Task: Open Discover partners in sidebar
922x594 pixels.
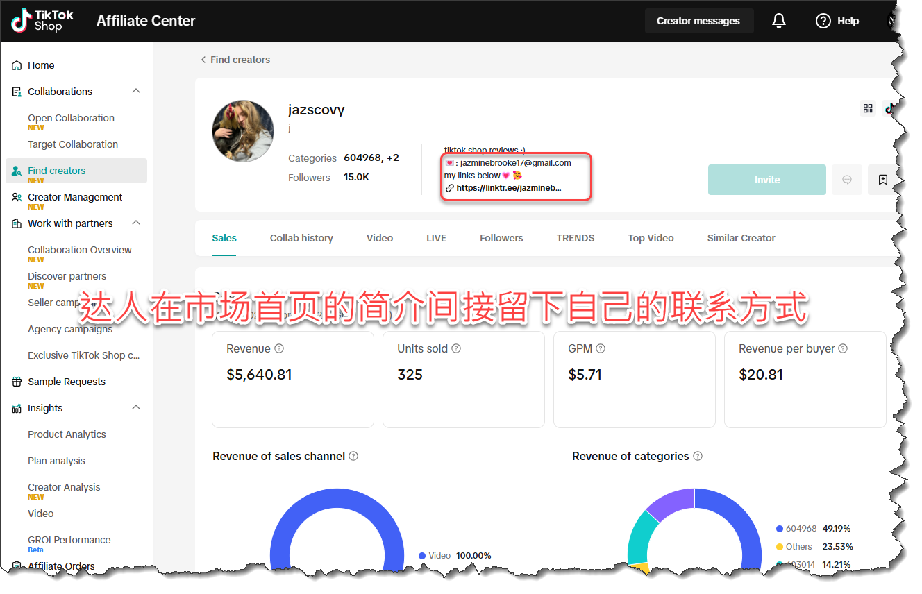Action: [x=67, y=276]
